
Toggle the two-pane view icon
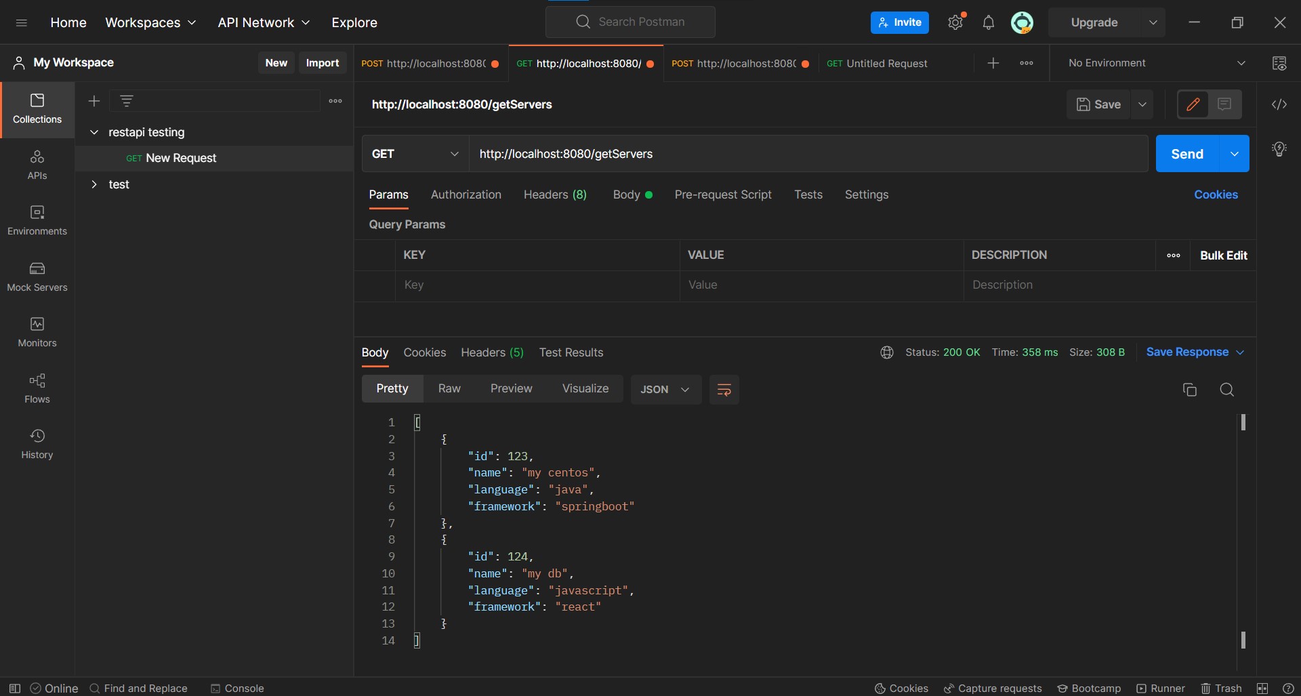coord(1262,688)
